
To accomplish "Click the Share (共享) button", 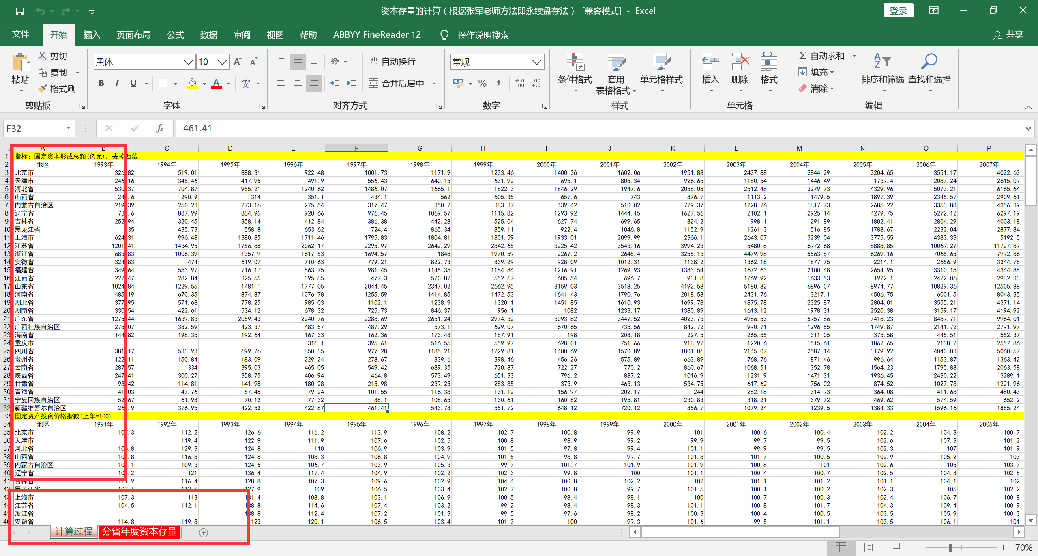I will (x=1009, y=35).
